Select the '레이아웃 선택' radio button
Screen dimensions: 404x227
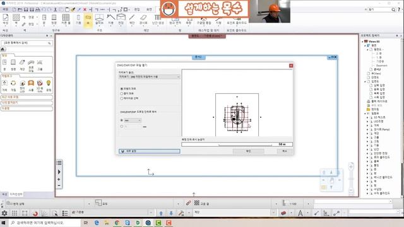(122, 98)
